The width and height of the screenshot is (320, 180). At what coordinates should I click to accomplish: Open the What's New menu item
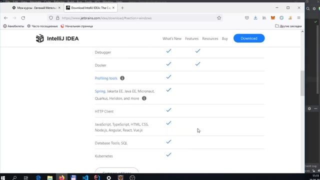[172, 38]
